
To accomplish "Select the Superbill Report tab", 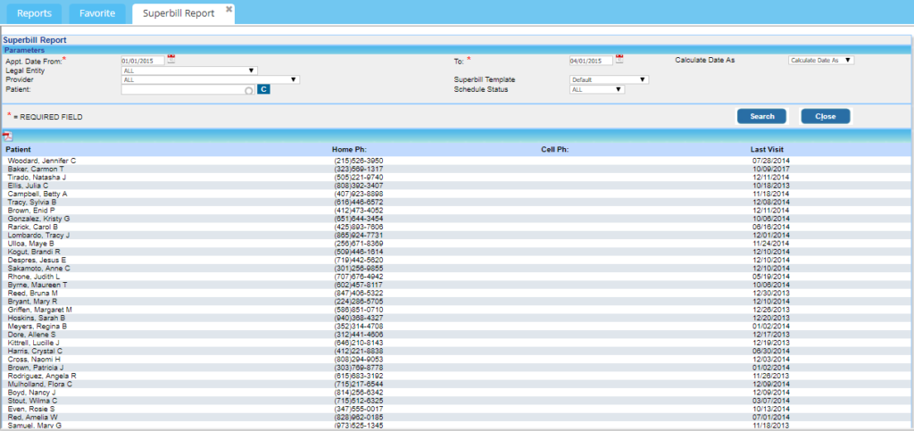I will 177,13.
